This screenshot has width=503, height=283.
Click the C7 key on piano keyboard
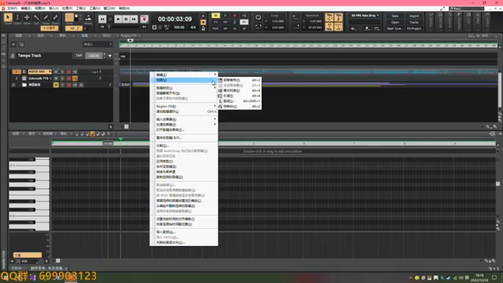pyautogui.click(x=29, y=165)
